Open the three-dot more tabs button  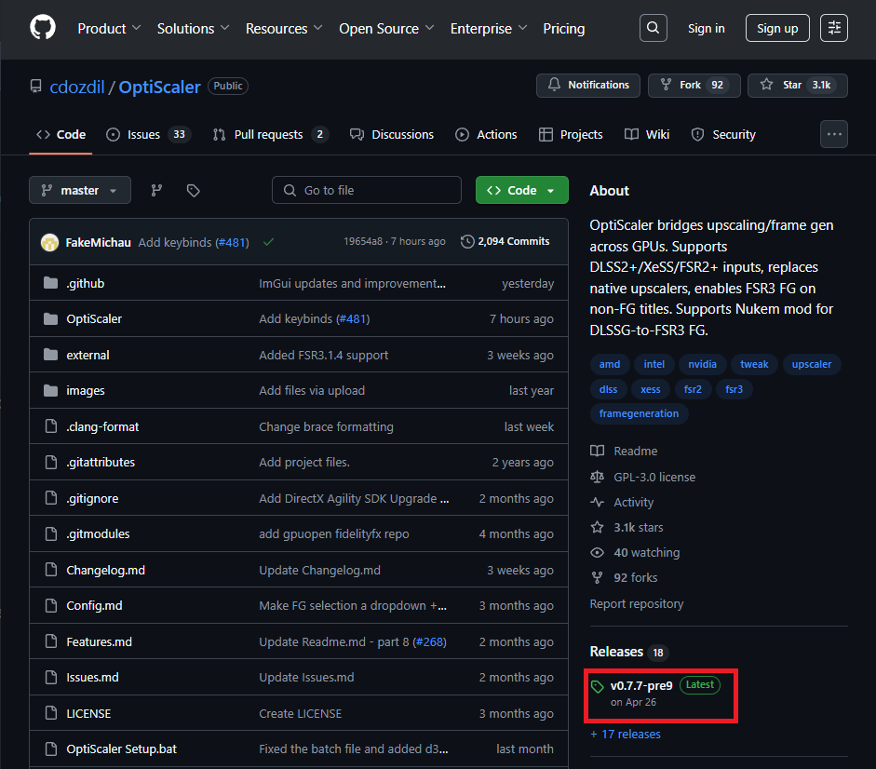click(x=833, y=134)
